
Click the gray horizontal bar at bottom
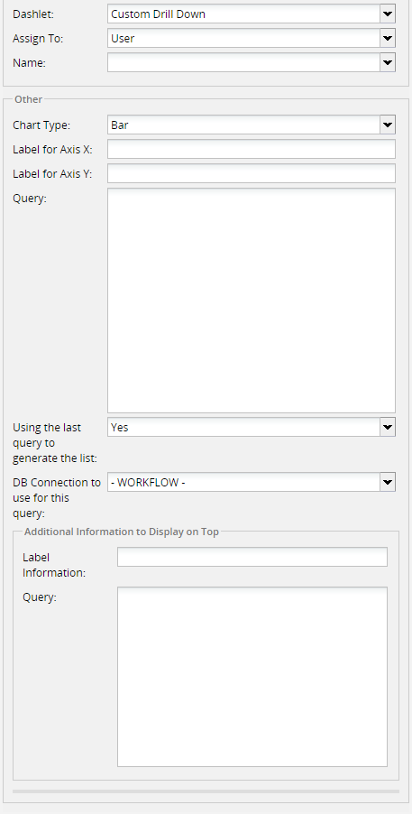pos(206,791)
